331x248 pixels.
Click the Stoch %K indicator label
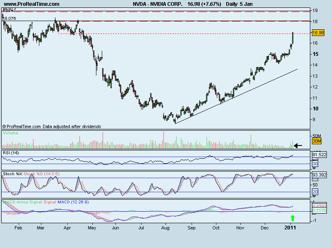click(x=13, y=174)
